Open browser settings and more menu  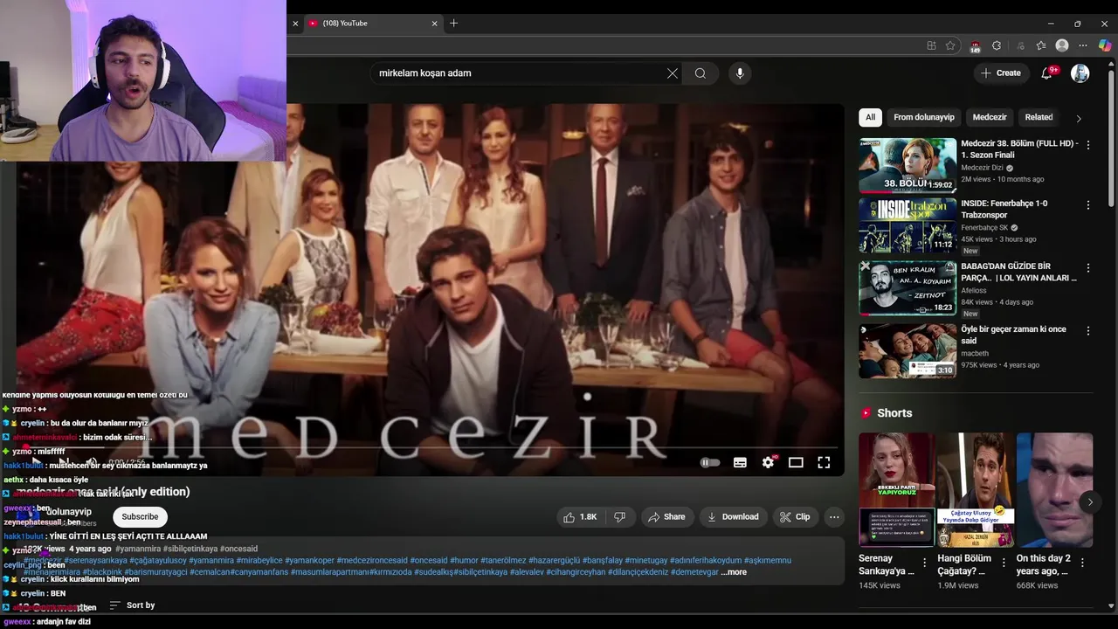click(1083, 45)
